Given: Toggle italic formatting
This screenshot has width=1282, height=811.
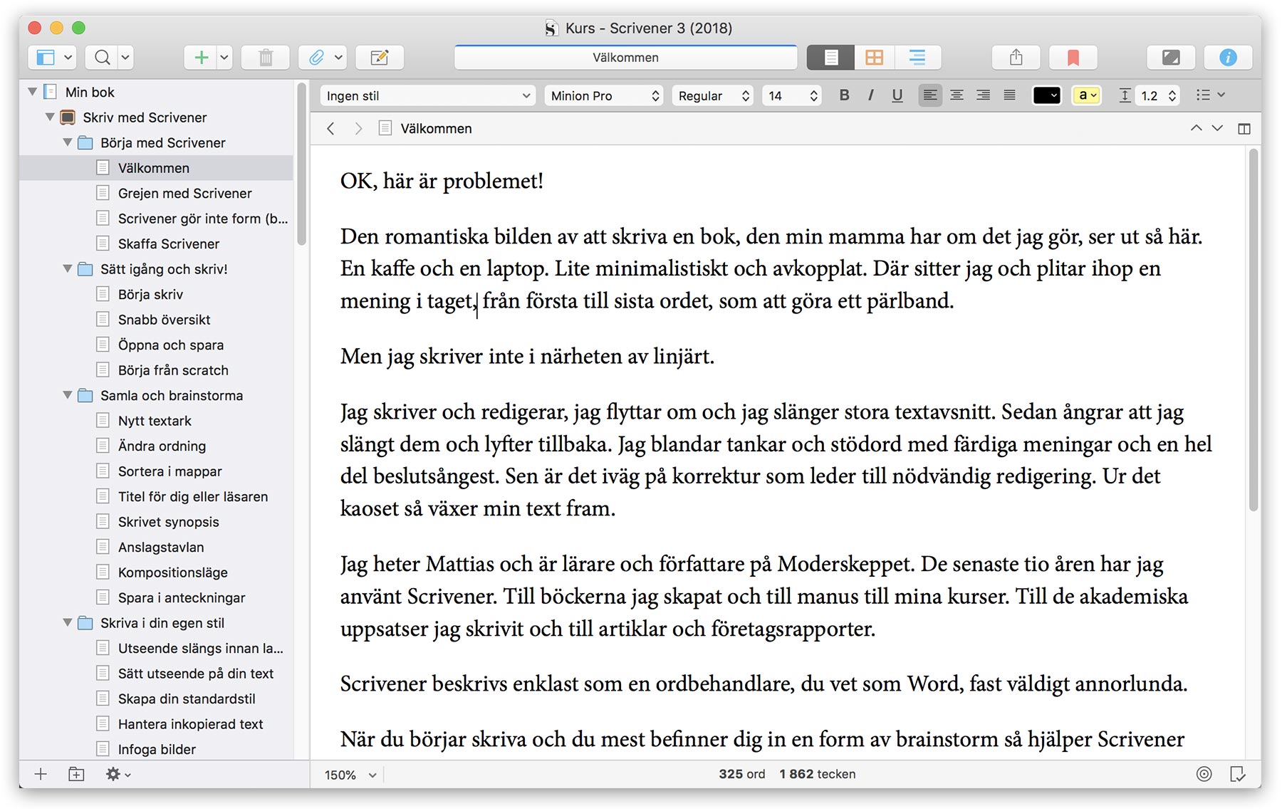Looking at the screenshot, I should (870, 95).
